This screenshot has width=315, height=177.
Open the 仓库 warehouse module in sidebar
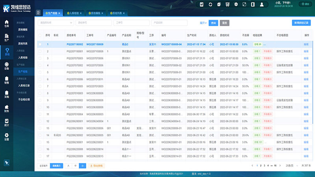pos(7,24)
